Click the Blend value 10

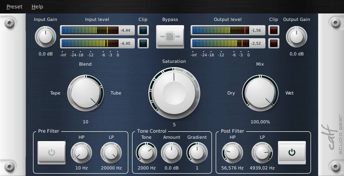86,122
